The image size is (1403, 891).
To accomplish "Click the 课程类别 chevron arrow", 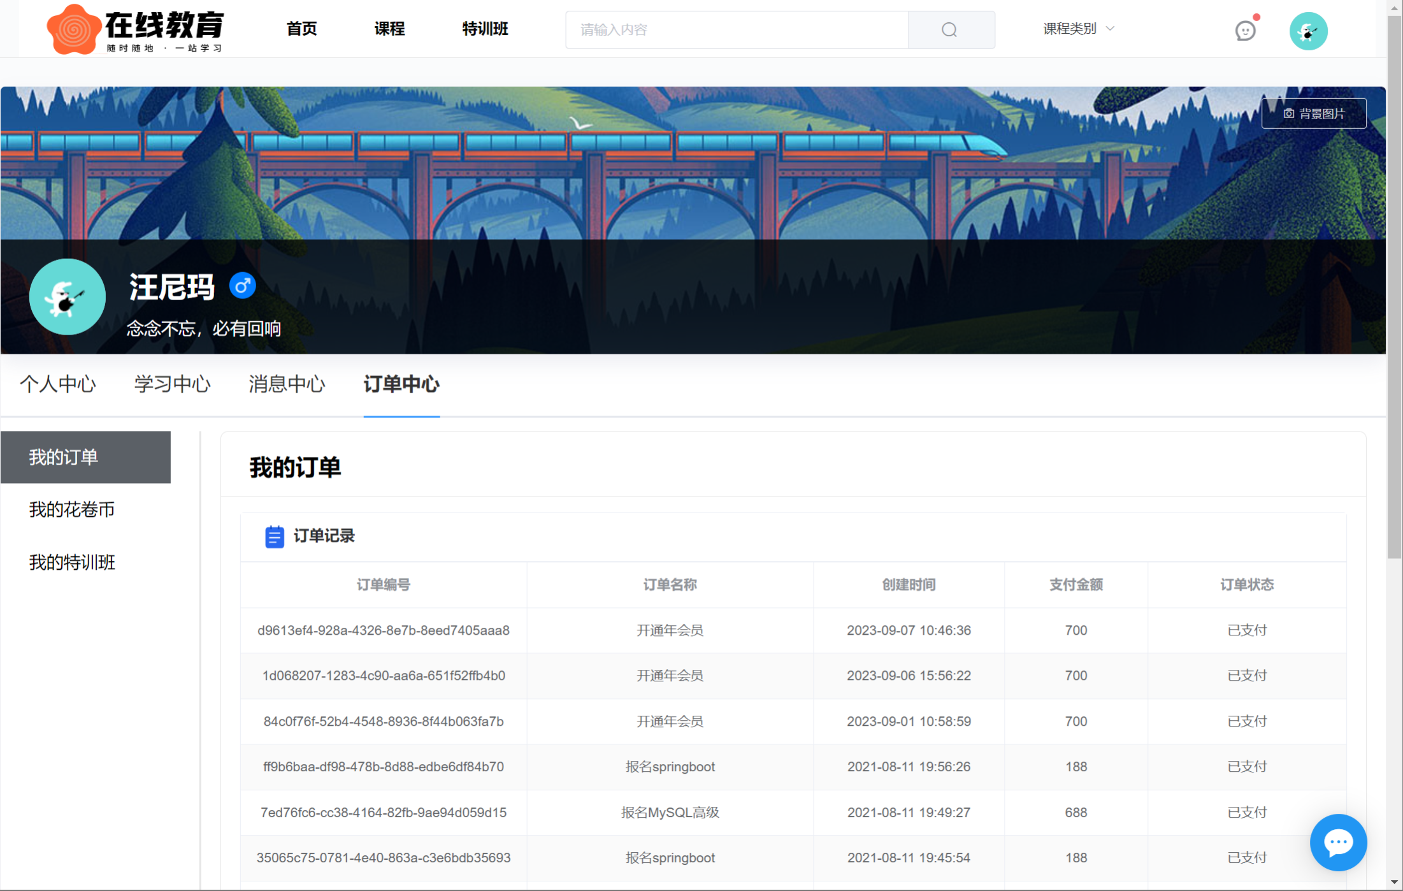I will pyautogui.click(x=1110, y=29).
